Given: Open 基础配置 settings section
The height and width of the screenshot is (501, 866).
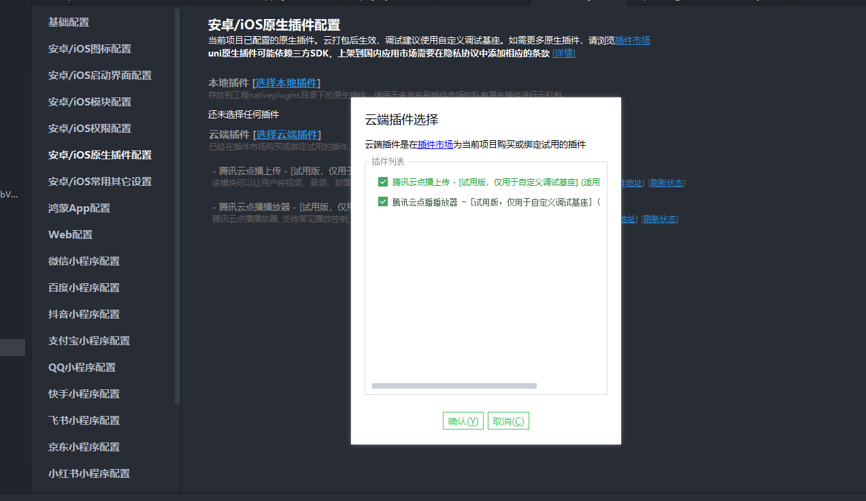Looking at the screenshot, I should [x=69, y=22].
